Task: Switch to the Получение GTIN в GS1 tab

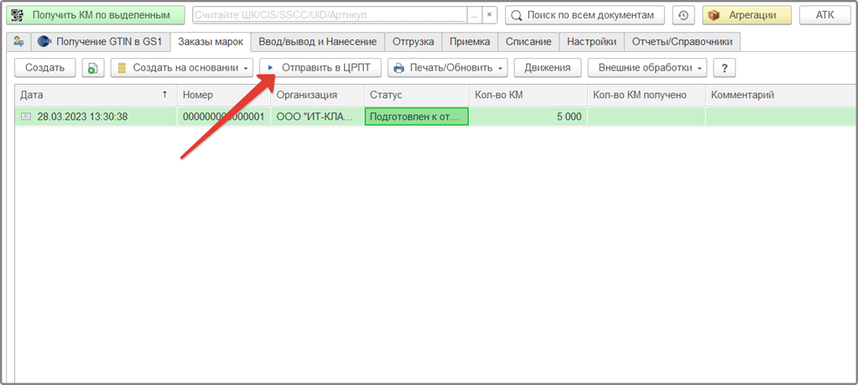Action: click(100, 41)
